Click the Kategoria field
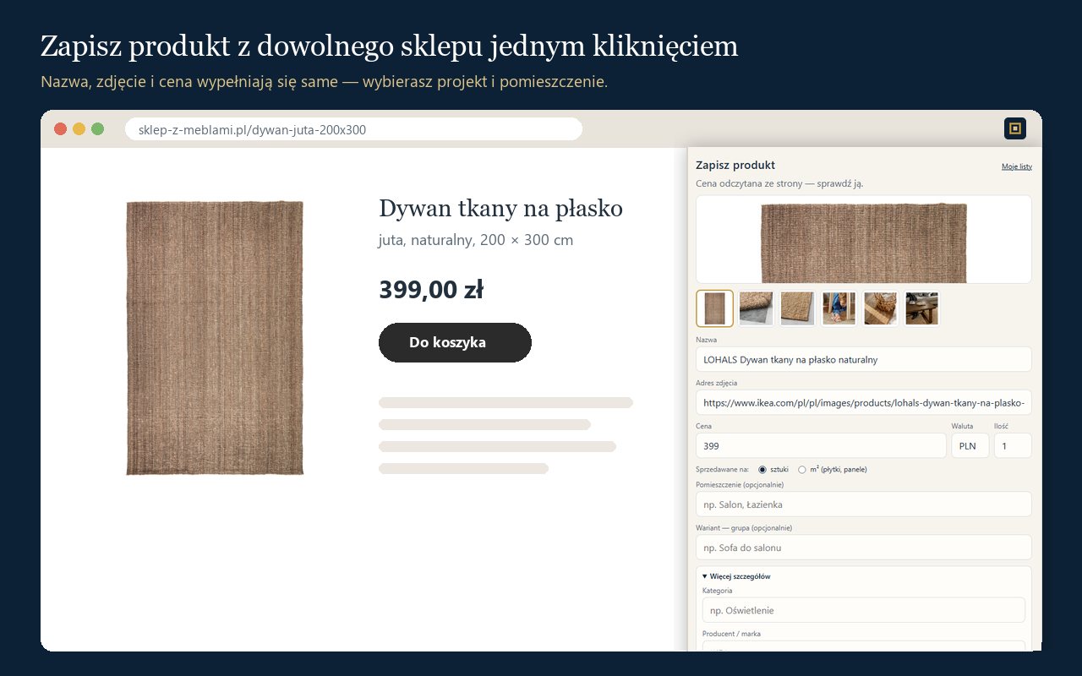 click(863, 609)
